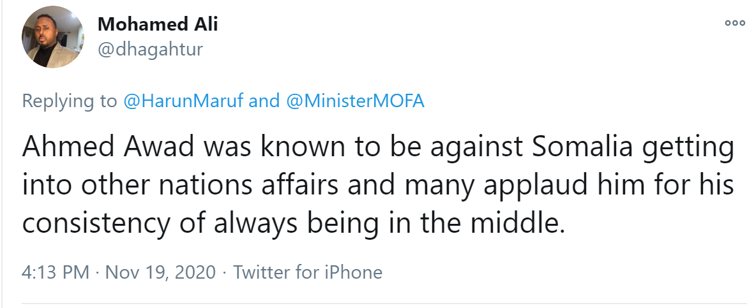Click the Nov 19, 2020 date

pyautogui.click(x=160, y=273)
